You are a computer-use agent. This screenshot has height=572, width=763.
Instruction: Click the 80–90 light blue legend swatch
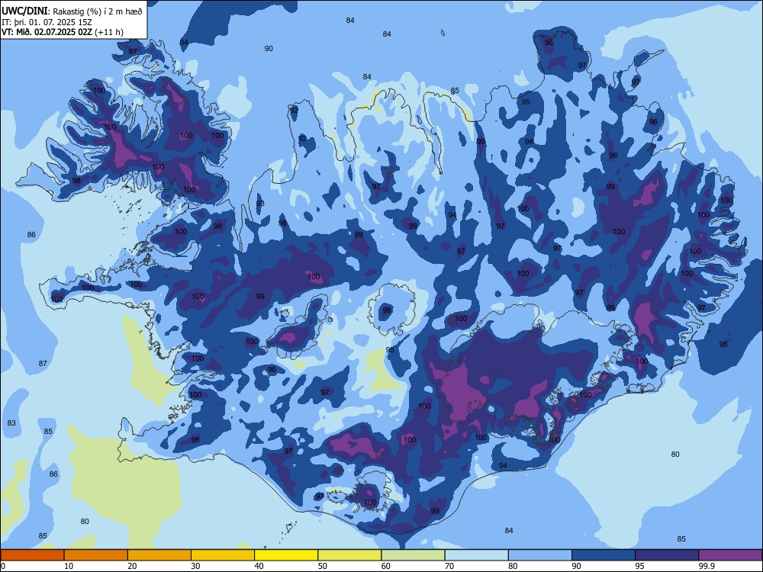540,555
